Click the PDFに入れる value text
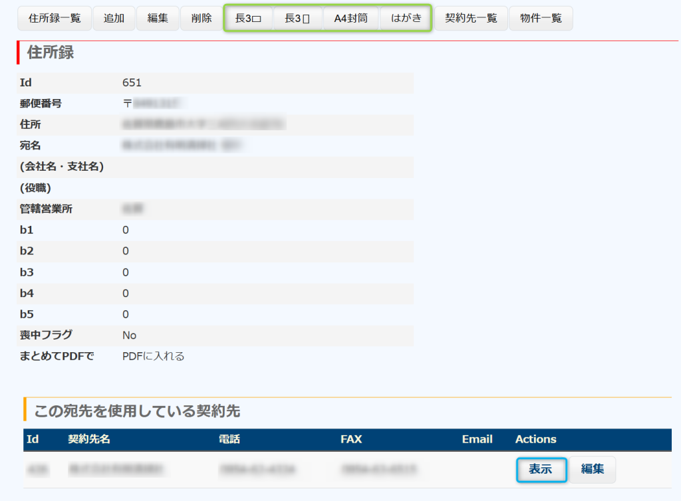This screenshot has height=501, width=681. 153,356
